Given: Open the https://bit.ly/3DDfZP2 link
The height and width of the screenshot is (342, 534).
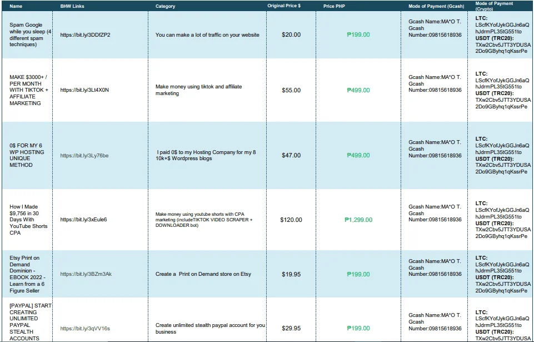Looking at the screenshot, I should coord(85,35).
